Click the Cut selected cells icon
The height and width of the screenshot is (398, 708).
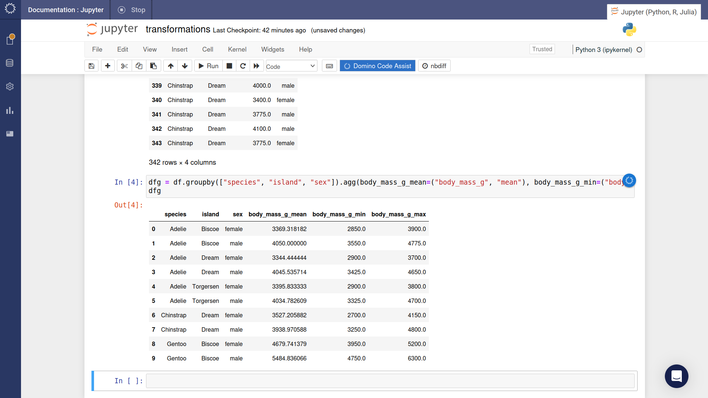(124, 66)
